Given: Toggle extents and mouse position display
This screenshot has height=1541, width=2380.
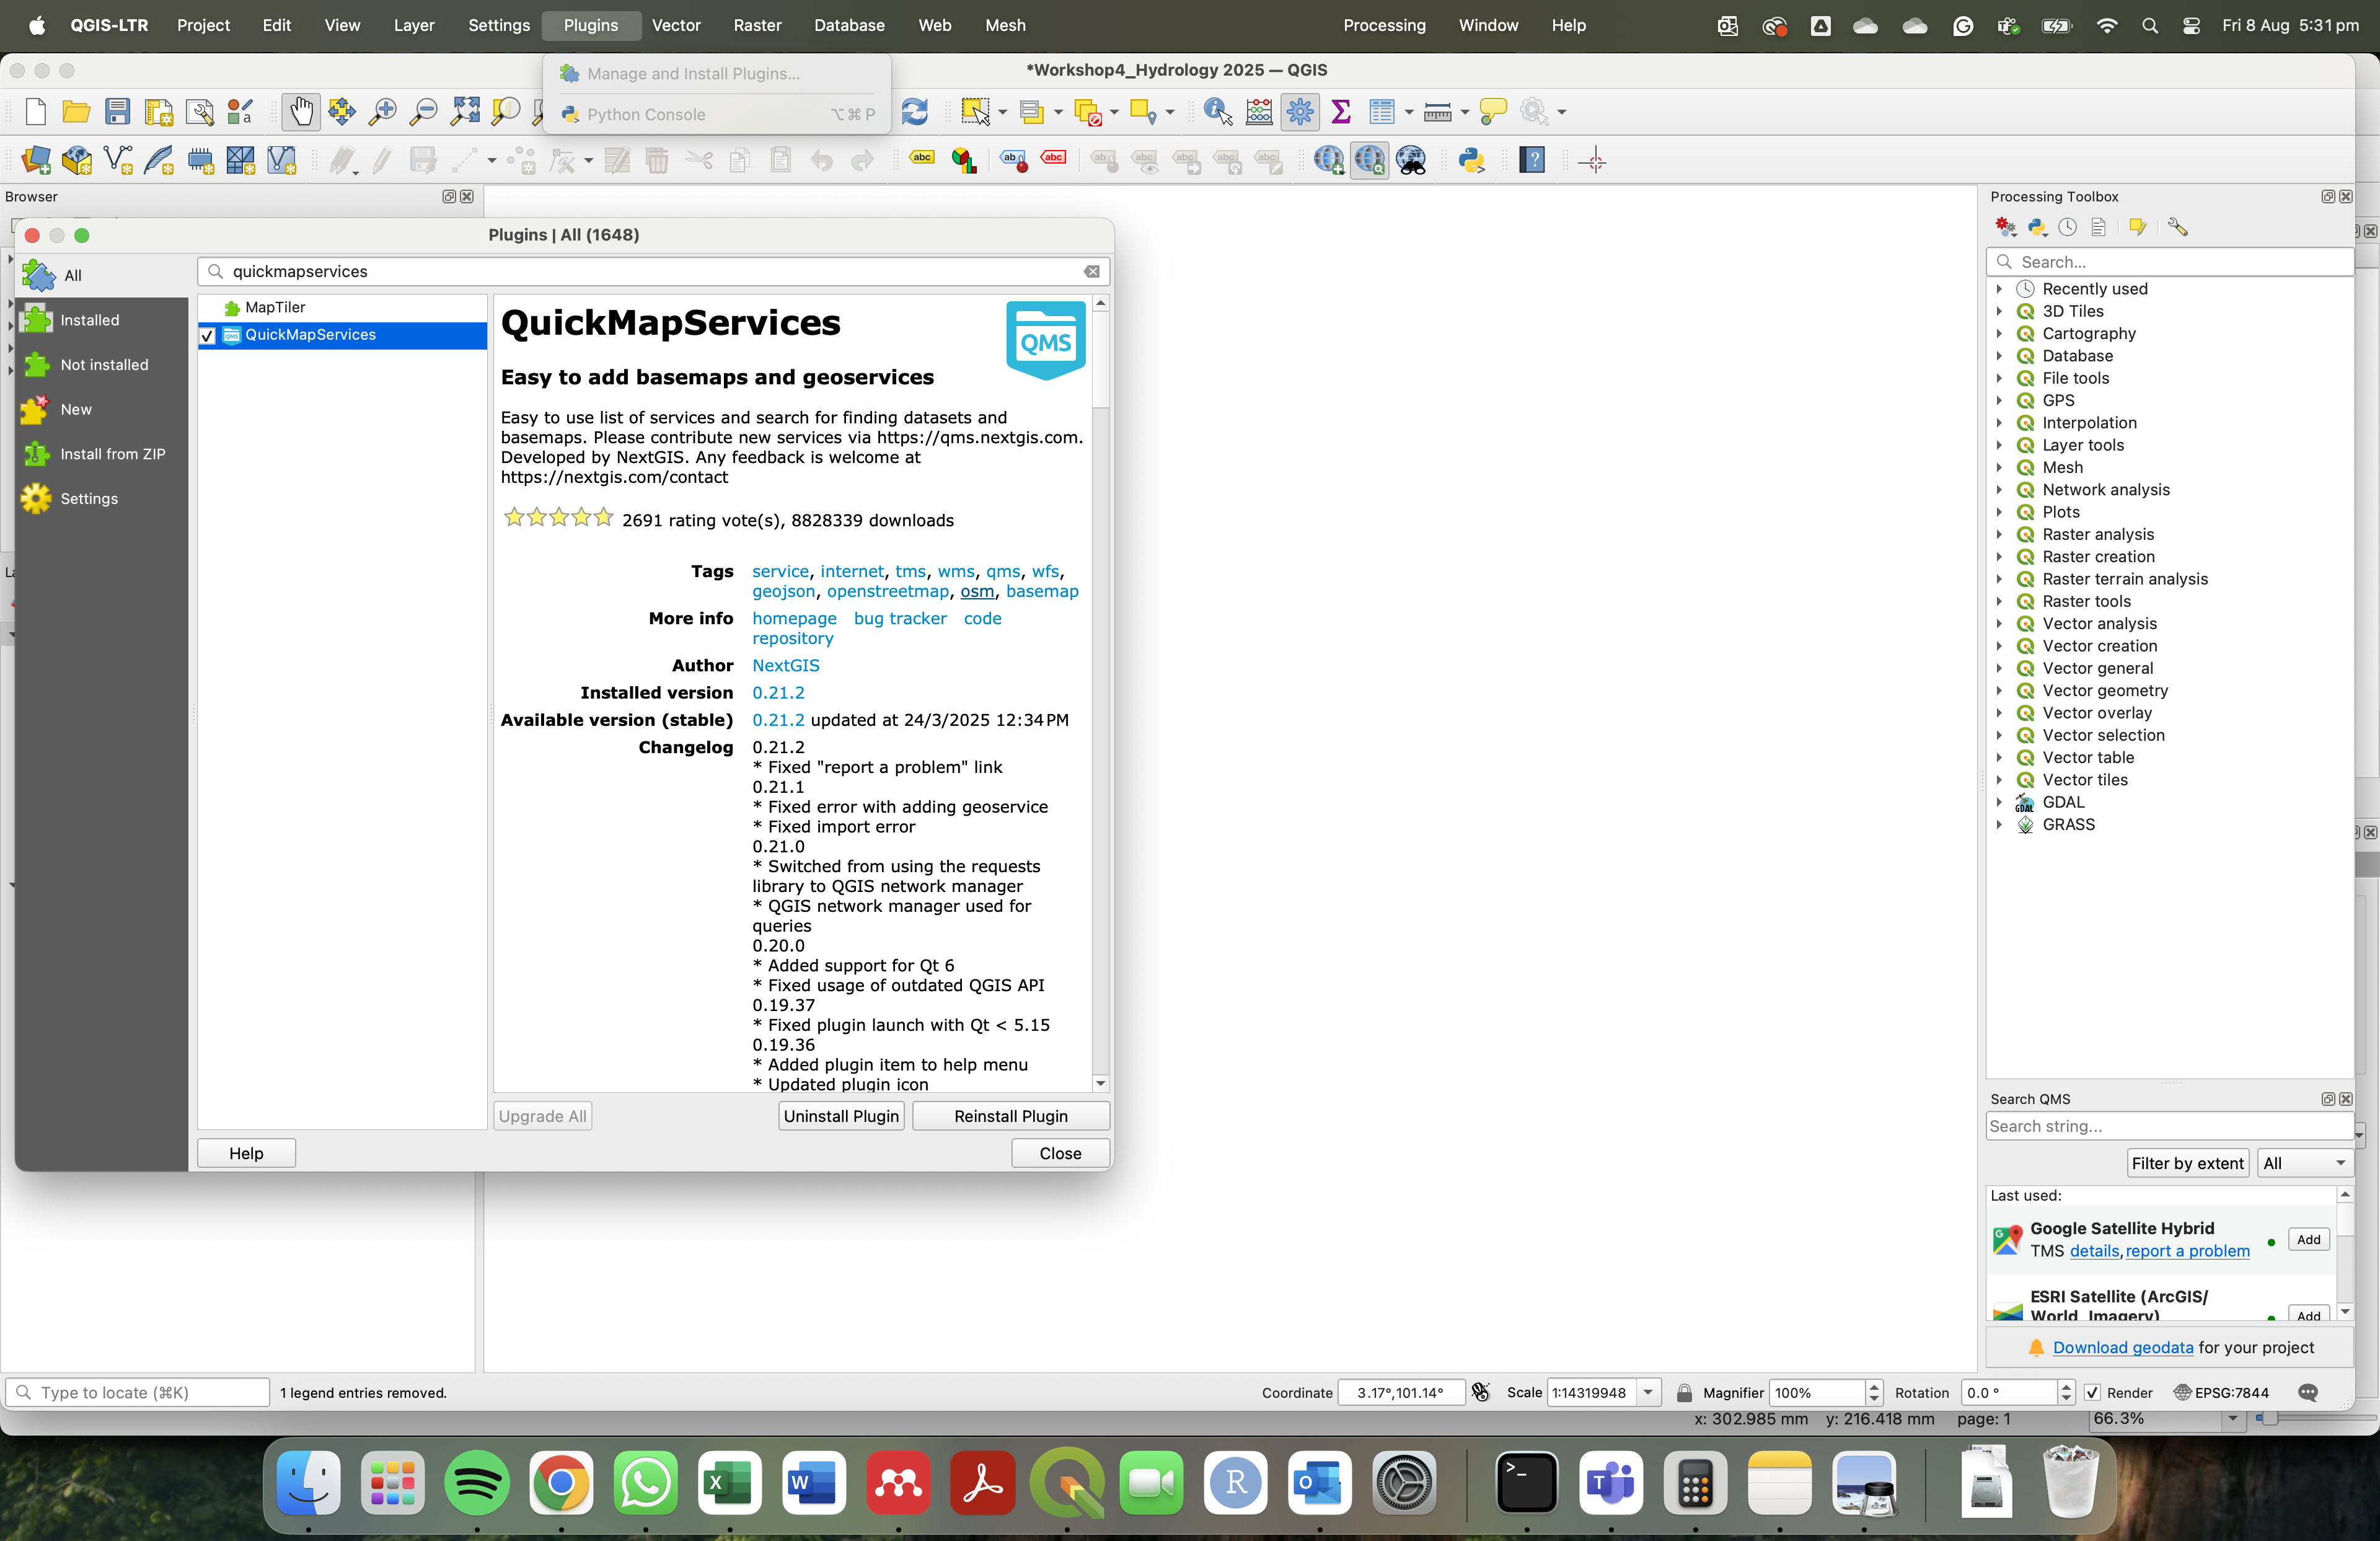Looking at the screenshot, I should (1481, 1392).
